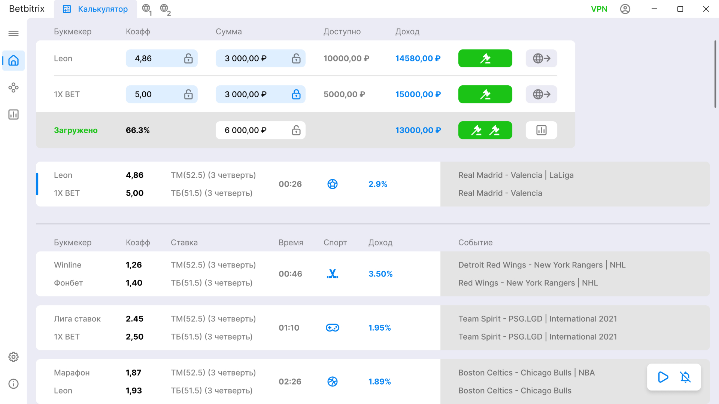Toggle the lock on Leon coefficient 4,86
The width and height of the screenshot is (719, 404).
coord(188,58)
